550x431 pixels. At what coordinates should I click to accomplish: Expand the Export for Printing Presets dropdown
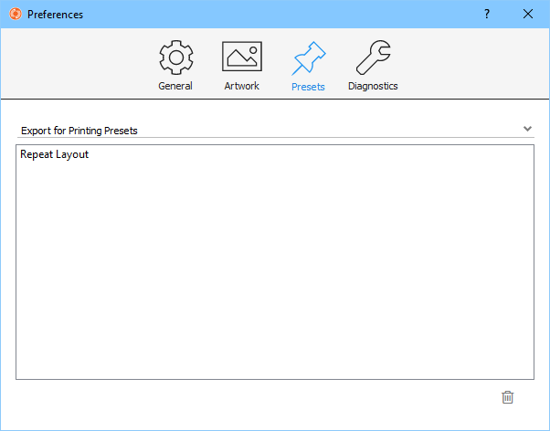275,130
